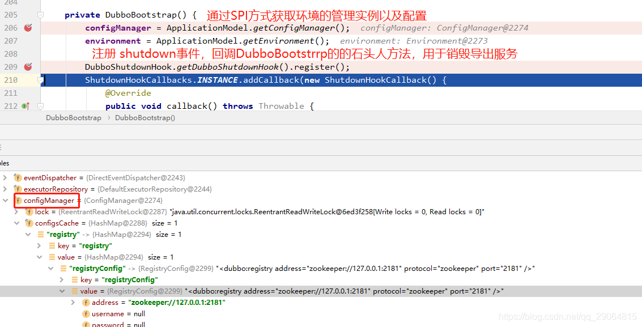Collapse the "registry" map entry node

[x=28, y=235]
